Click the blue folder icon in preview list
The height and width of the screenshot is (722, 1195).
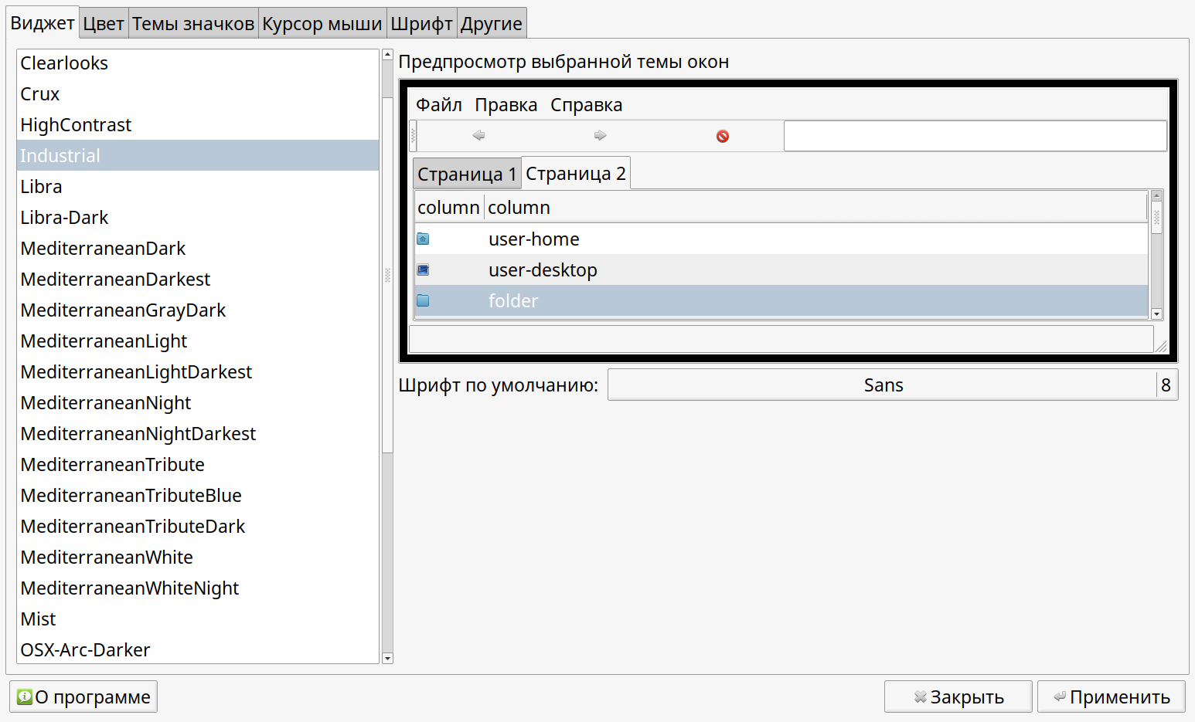423,301
